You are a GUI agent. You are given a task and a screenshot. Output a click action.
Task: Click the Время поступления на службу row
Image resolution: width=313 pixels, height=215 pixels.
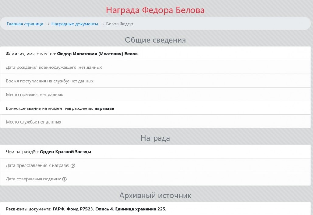pos(50,81)
